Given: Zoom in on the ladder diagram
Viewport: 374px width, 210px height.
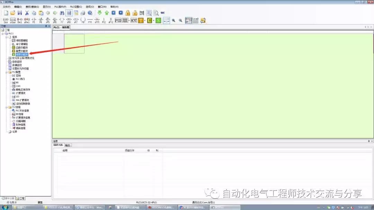Looking at the screenshot, I should pyautogui.click(x=173, y=20).
